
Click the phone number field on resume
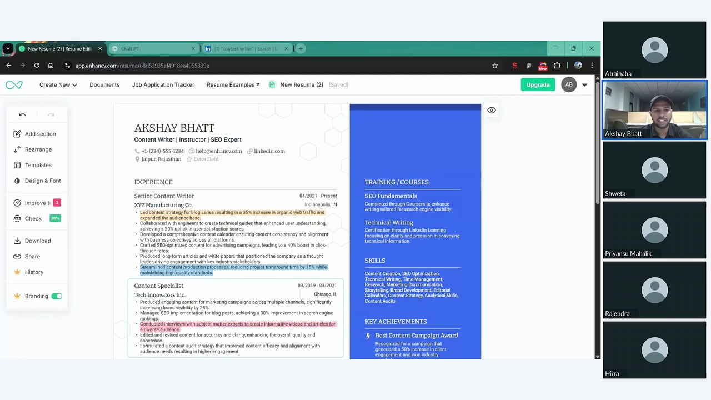(162, 151)
